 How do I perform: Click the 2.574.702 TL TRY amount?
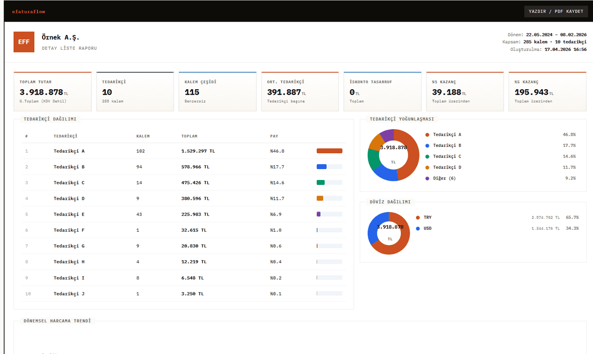point(546,217)
